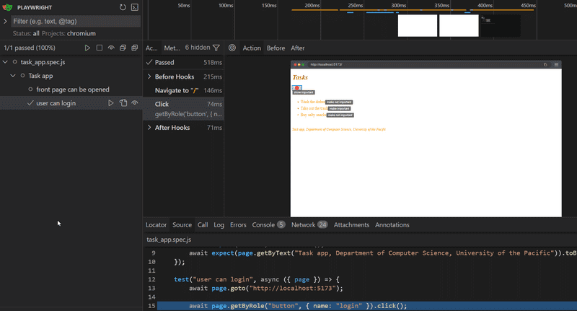Viewport: 577px width, 311px height.
Task: Open the Call tab
Action: click(203, 225)
